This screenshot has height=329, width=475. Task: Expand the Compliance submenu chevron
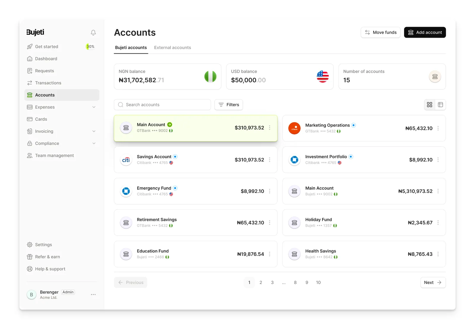coord(94,143)
